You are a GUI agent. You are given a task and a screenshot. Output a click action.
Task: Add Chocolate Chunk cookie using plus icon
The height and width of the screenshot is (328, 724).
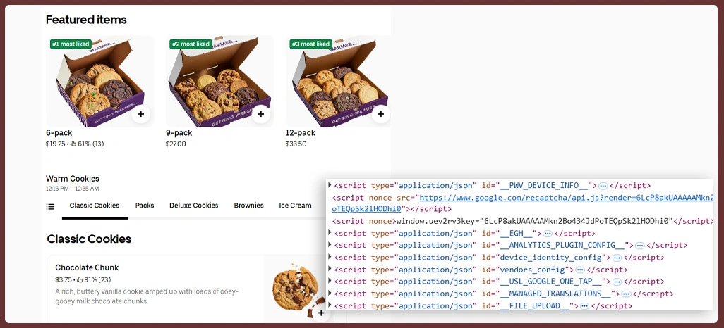click(320, 313)
